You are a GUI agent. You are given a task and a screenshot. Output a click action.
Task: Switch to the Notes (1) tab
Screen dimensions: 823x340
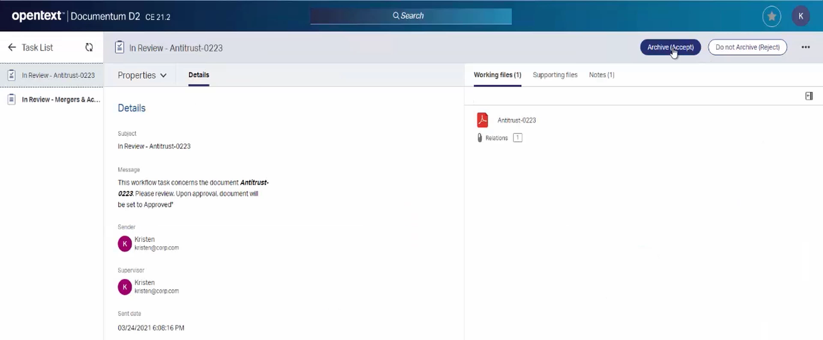tap(601, 75)
